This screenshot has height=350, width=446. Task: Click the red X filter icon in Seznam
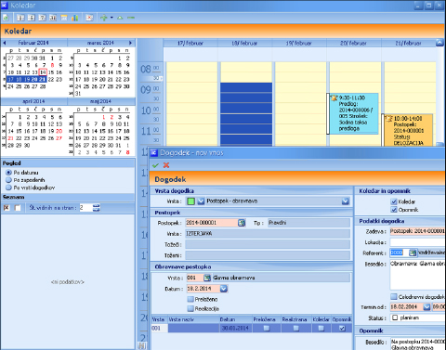click(7, 208)
